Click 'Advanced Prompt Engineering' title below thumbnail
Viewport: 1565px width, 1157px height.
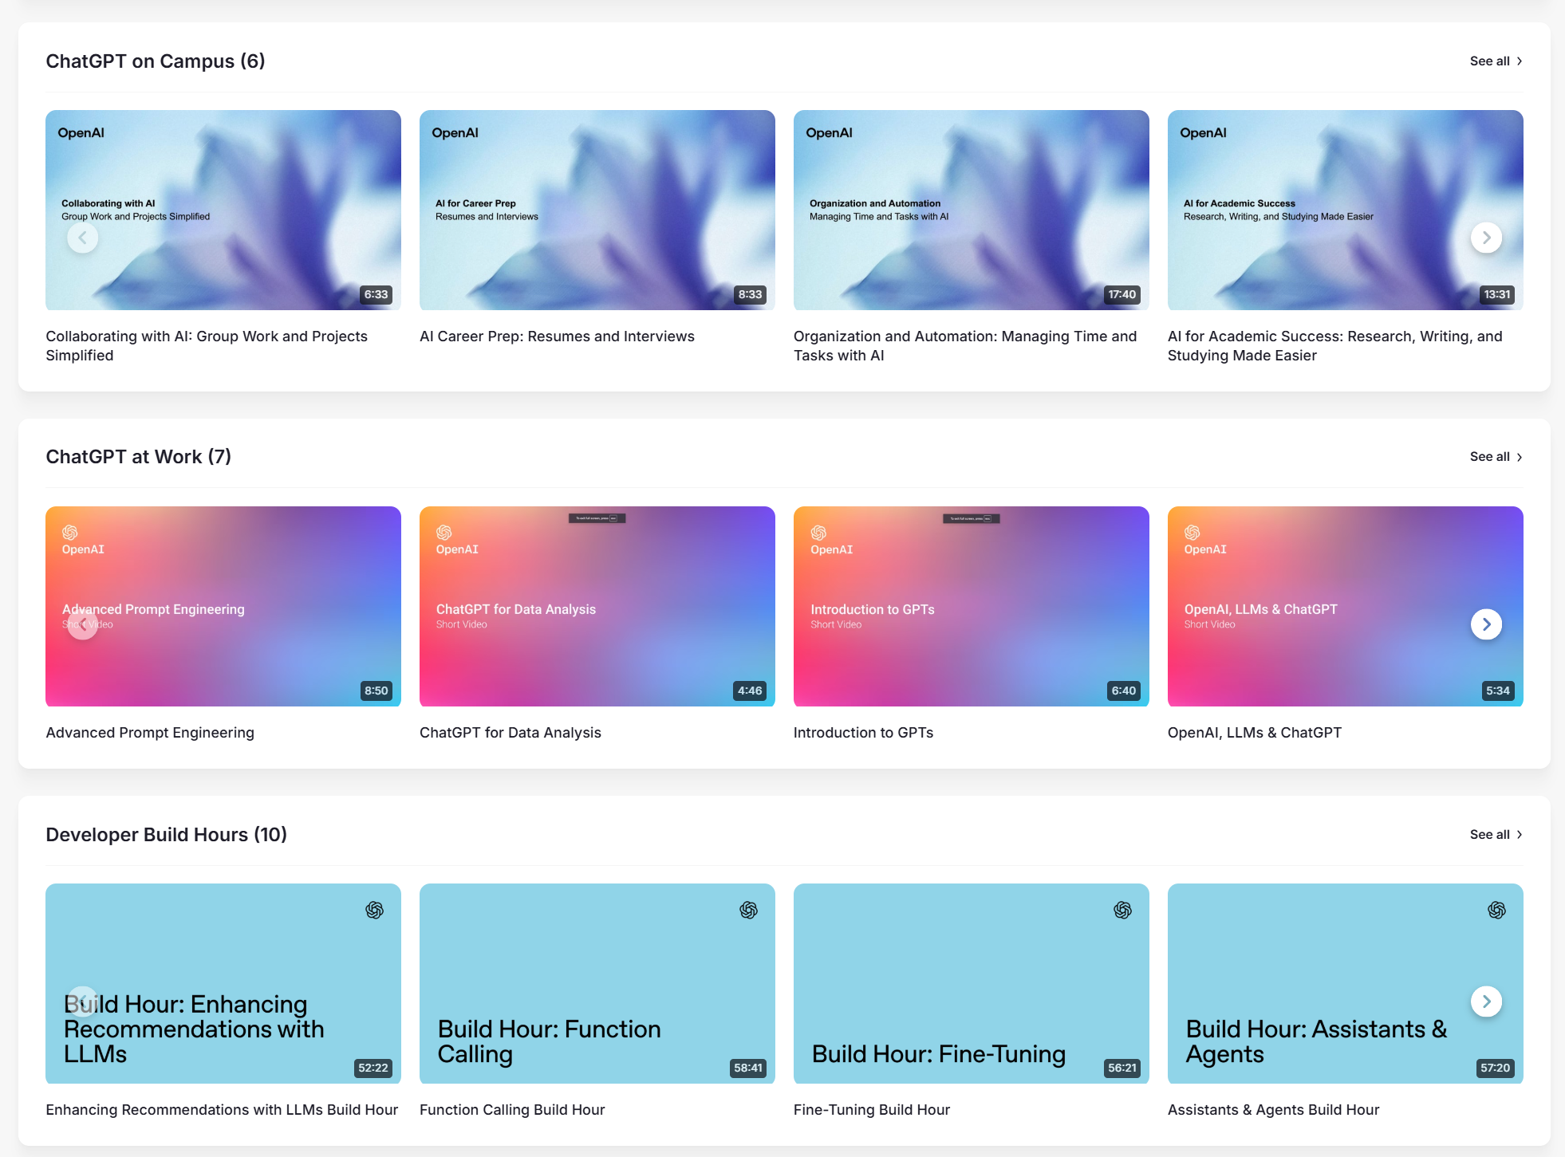point(150,733)
